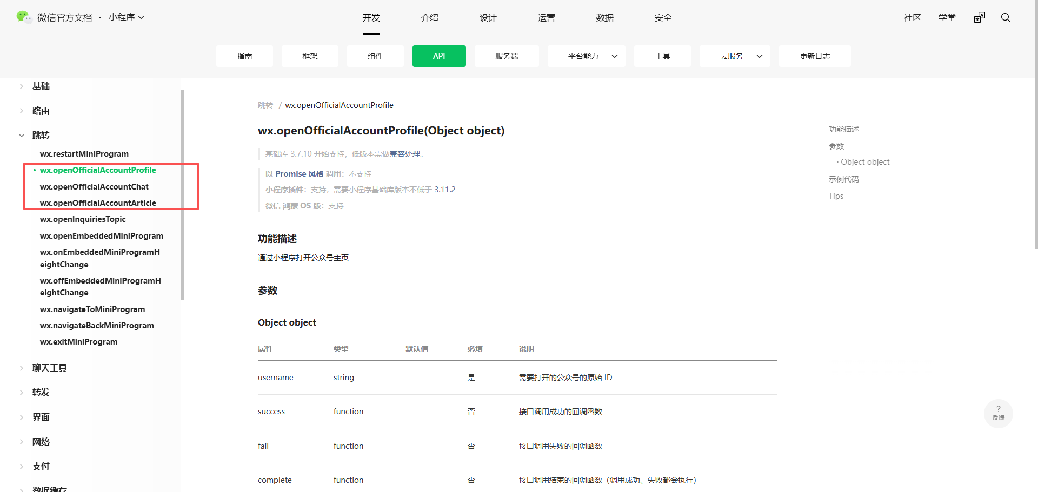Expand the 界面 sidebar section
The image size is (1038, 492).
41,417
